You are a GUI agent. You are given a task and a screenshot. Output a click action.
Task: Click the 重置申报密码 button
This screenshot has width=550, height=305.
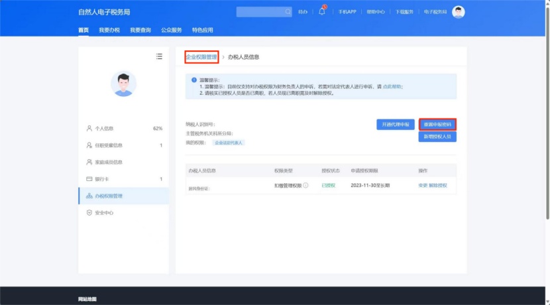pos(437,125)
